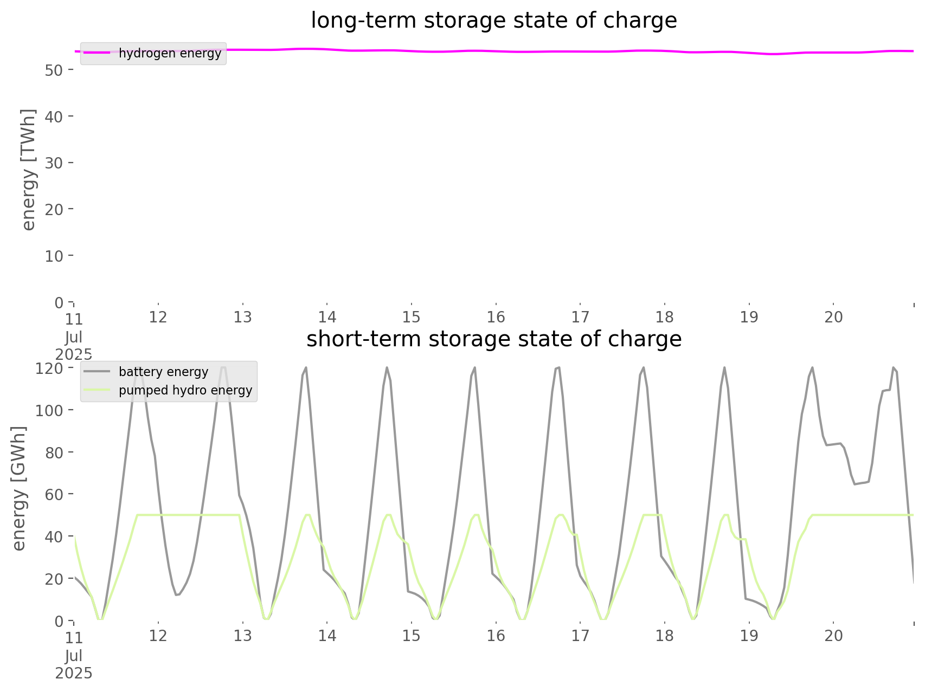Screen dimensions: 925x692
Task: Click date tick 15 on the top chart
Action: 412,318
